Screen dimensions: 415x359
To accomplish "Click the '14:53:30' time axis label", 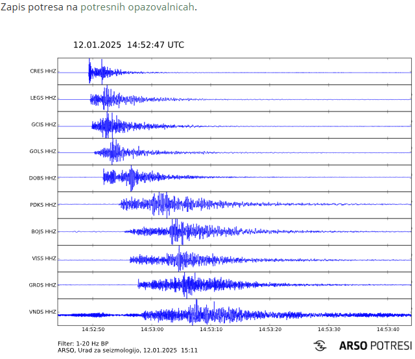I will pos(329,329).
